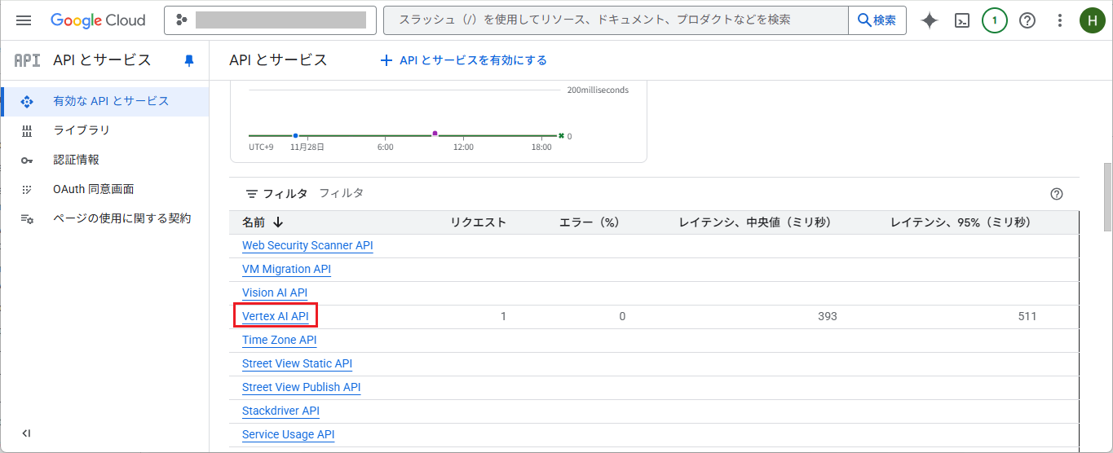Click the 511 latency 95% value
1113x453 pixels.
(1027, 316)
